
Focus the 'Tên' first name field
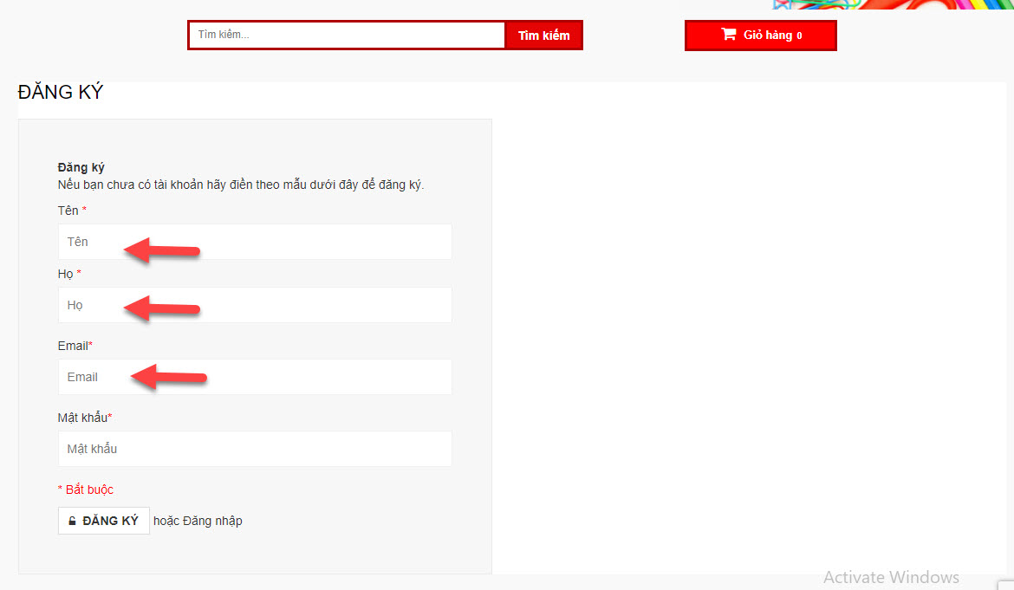[255, 242]
